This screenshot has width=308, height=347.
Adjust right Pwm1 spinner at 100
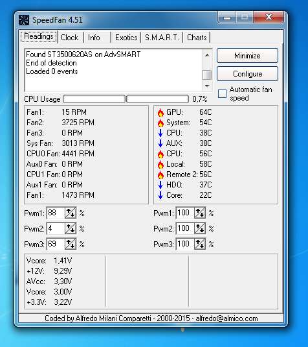pos(200,213)
